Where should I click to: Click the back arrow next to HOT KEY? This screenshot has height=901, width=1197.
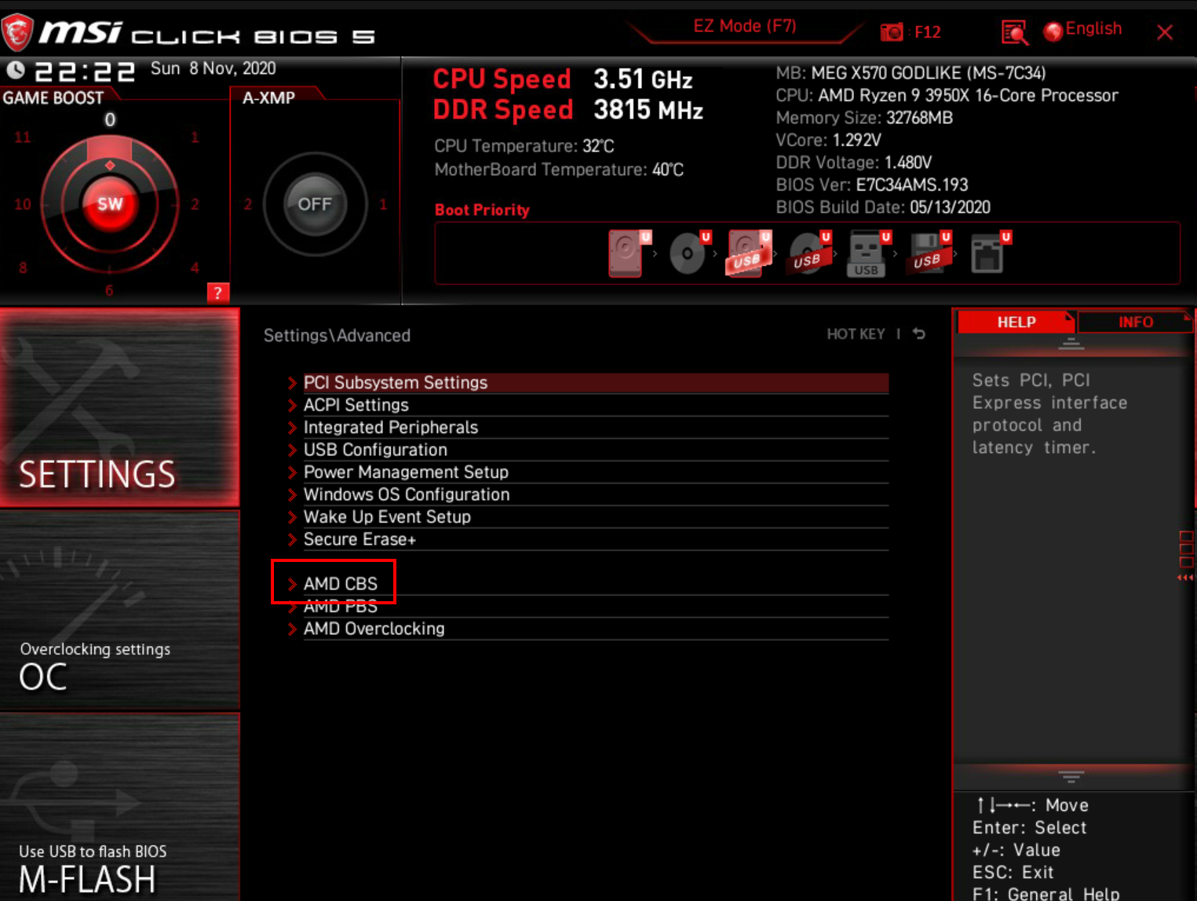[919, 334]
